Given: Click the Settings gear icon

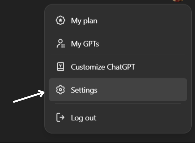Looking at the screenshot, I should pos(60,90).
